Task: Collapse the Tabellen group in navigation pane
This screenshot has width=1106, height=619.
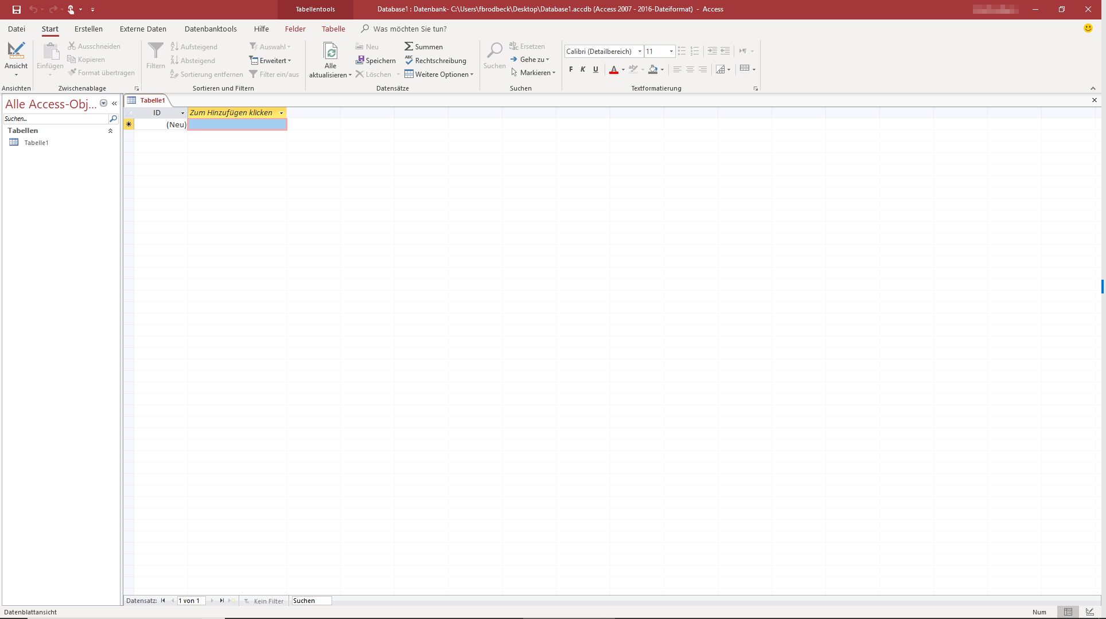Action: (110, 131)
